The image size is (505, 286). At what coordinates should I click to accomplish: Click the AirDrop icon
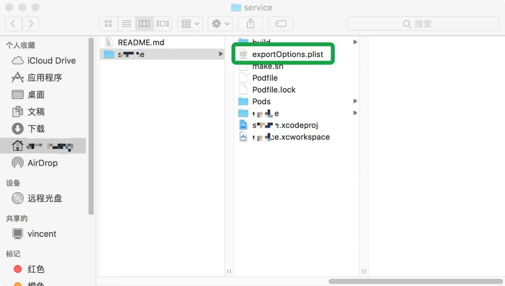tap(18, 163)
